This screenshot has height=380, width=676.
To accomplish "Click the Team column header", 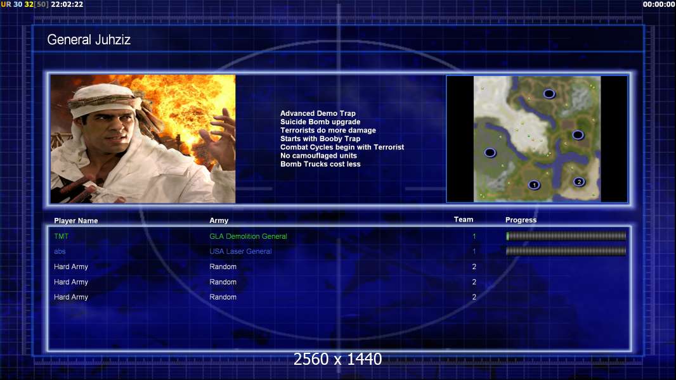I will 464,220.
